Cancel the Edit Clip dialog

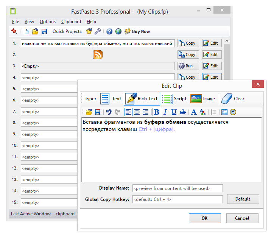242,218
